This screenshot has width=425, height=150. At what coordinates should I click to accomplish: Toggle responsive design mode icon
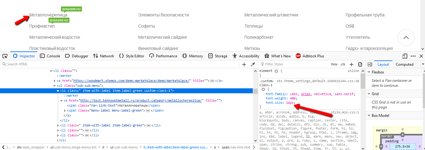[x=405, y=56]
